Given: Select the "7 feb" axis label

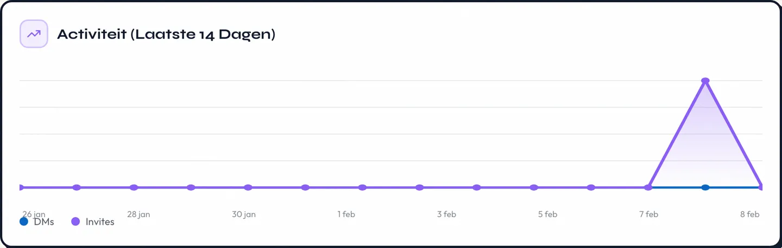Looking at the screenshot, I should (x=648, y=214).
